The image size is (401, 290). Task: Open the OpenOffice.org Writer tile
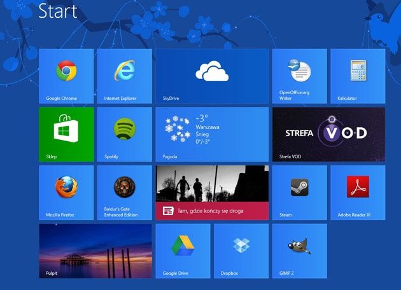pyautogui.click(x=299, y=76)
